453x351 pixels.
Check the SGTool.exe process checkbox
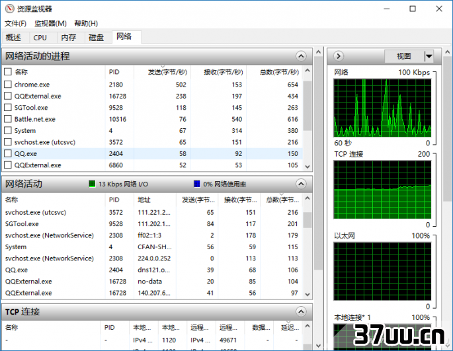(8, 108)
